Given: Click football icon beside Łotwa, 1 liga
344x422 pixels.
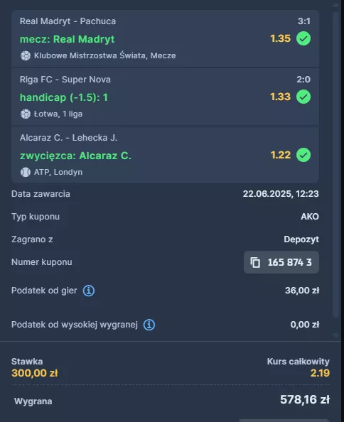Looking at the screenshot, I should [26, 114].
